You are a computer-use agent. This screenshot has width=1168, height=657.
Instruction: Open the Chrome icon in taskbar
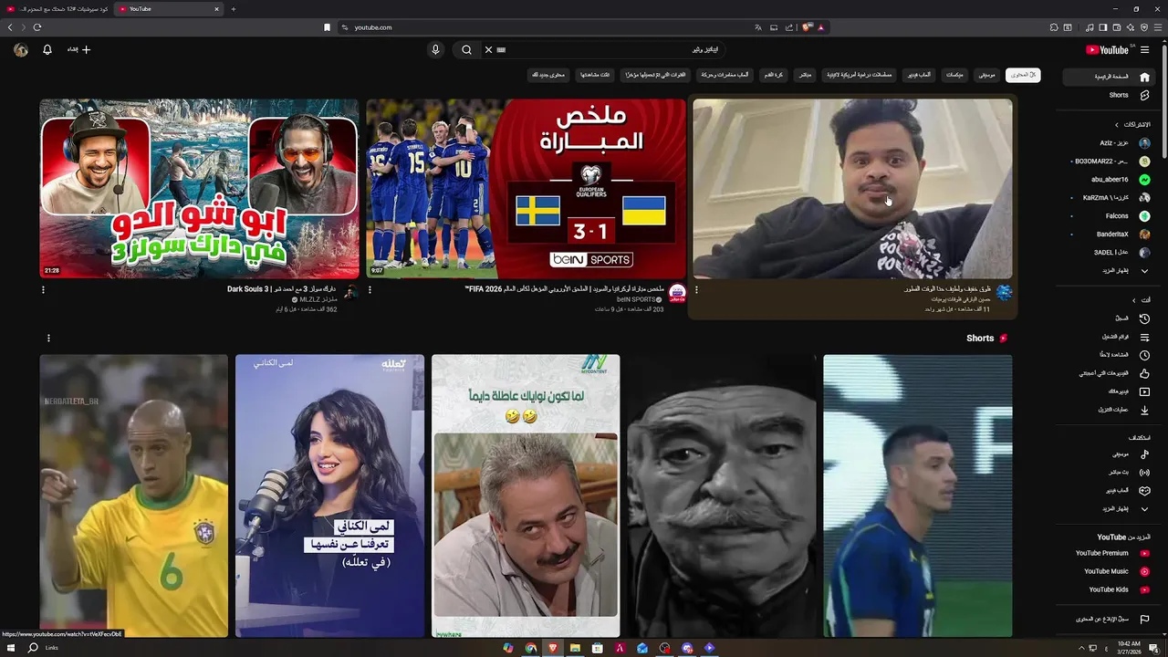[530, 648]
